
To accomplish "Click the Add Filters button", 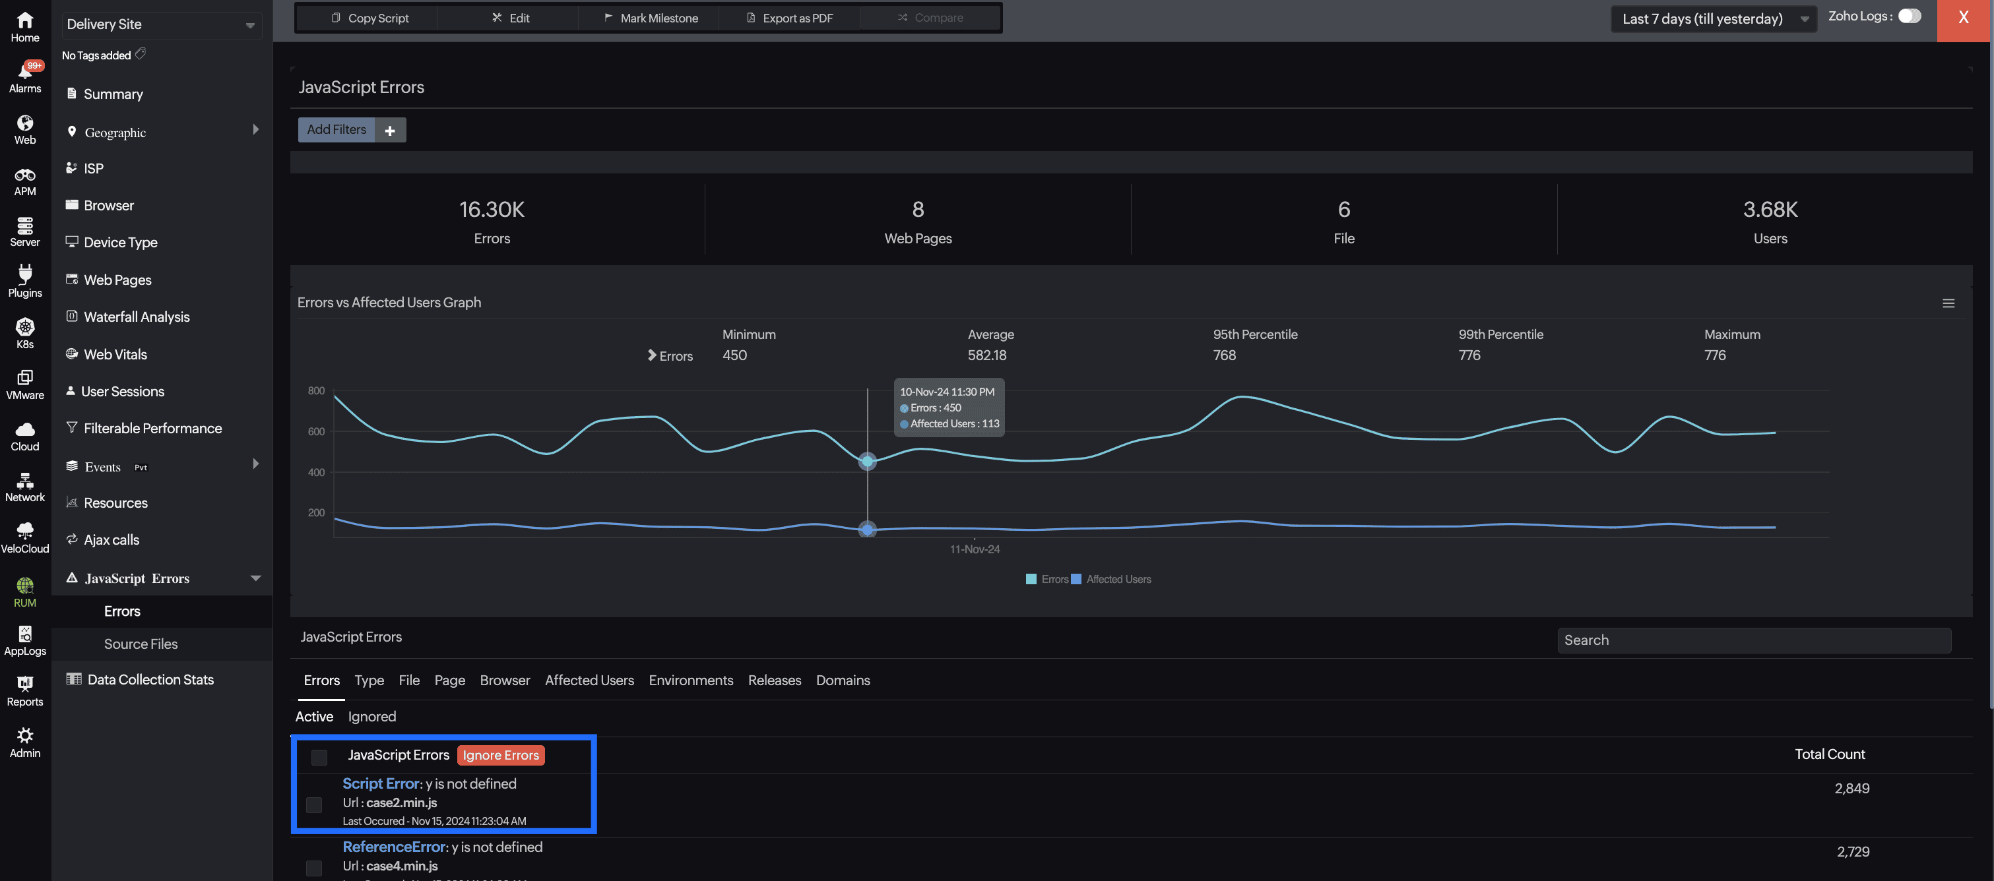I will 337,130.
